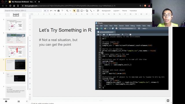Go to browser home page
Image resolution: width=185 pixels, height=104 pixels.
[14, 6]
